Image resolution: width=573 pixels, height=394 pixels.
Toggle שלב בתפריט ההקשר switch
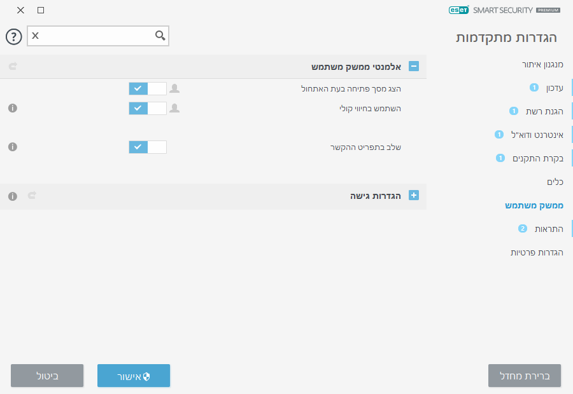coord(148,147)
